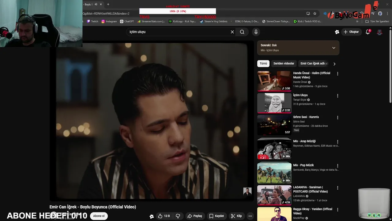Expand the Sonraki: Bak mix panel
This screenshot has width=392, height=221.
(334, 48)
